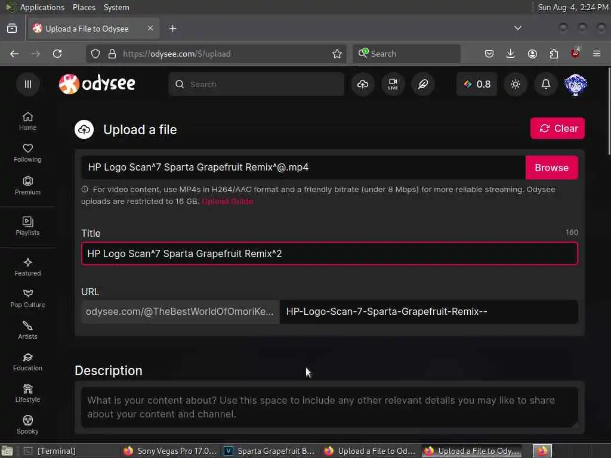Open the user avatar menu
This screenshot has height=458, width=611.
pos(576,84)
